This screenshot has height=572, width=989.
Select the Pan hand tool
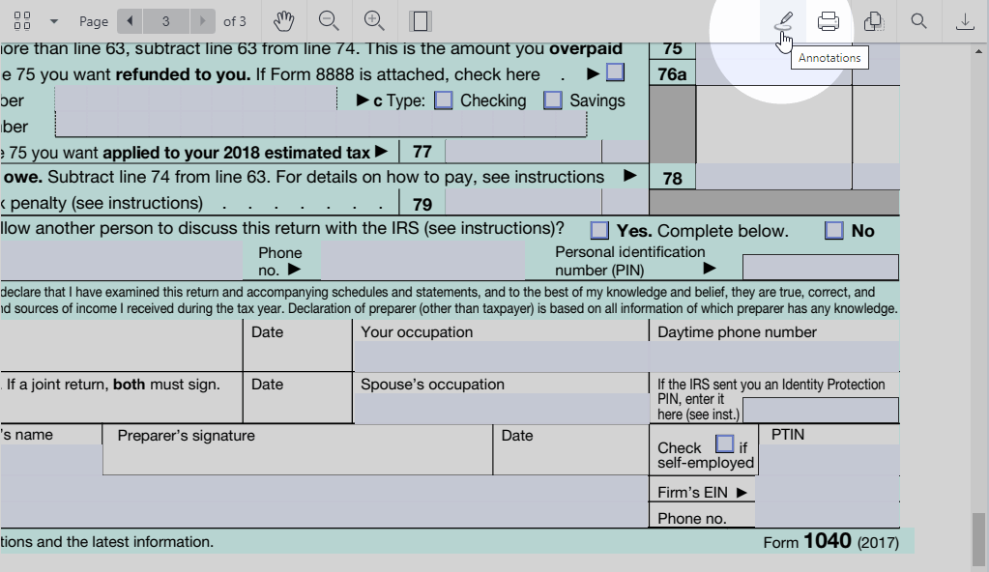click(283, 21)
